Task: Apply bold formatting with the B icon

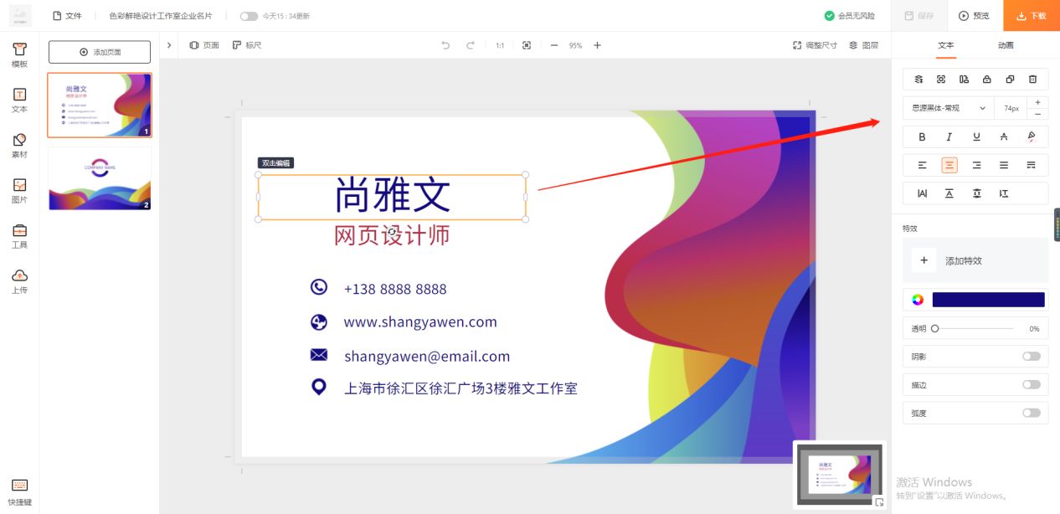Action: (922, 136)
